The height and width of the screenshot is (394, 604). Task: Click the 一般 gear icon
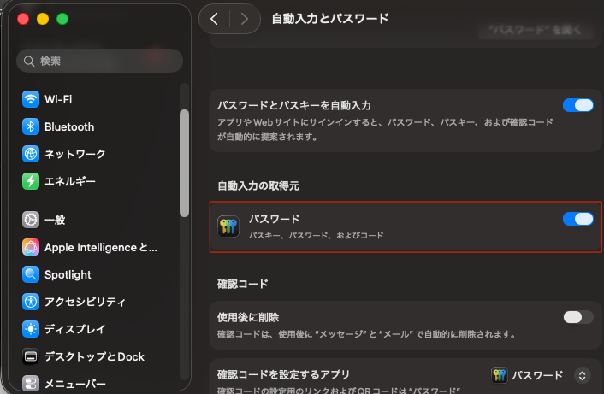(x=31, y=220)
